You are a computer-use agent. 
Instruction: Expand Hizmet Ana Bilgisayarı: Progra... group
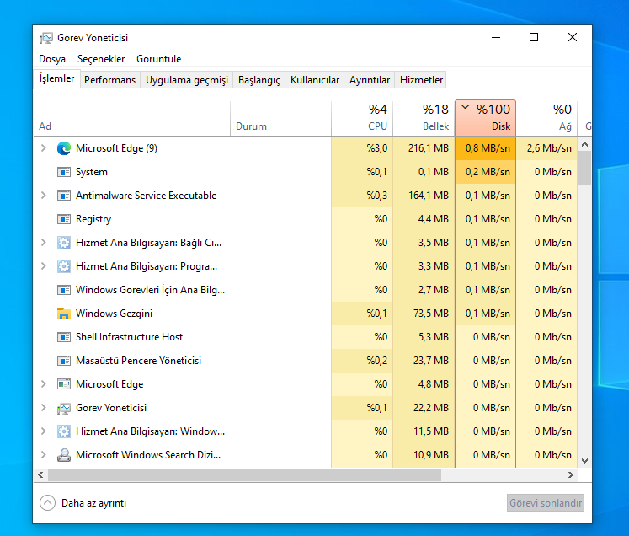tap(43, 266)
